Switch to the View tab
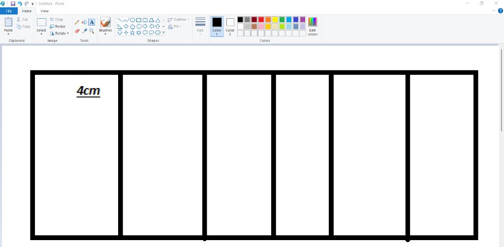This screenshot has width=504, height=247. [45, 11]
